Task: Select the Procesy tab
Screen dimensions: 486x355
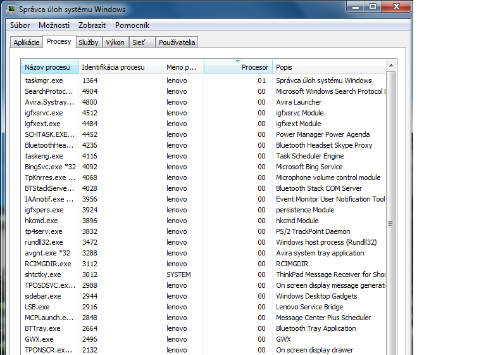Action: pos(59,41)
